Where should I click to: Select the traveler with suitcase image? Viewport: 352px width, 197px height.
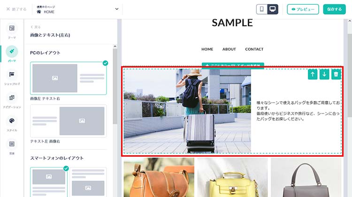click(187, 111)
